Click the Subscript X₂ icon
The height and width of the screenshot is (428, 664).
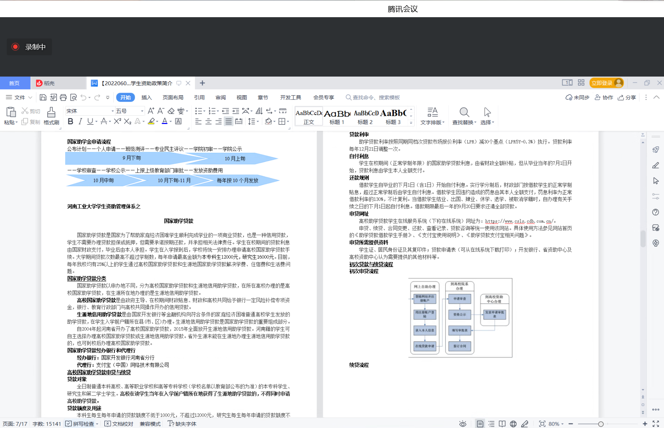(x=128, y=121)
